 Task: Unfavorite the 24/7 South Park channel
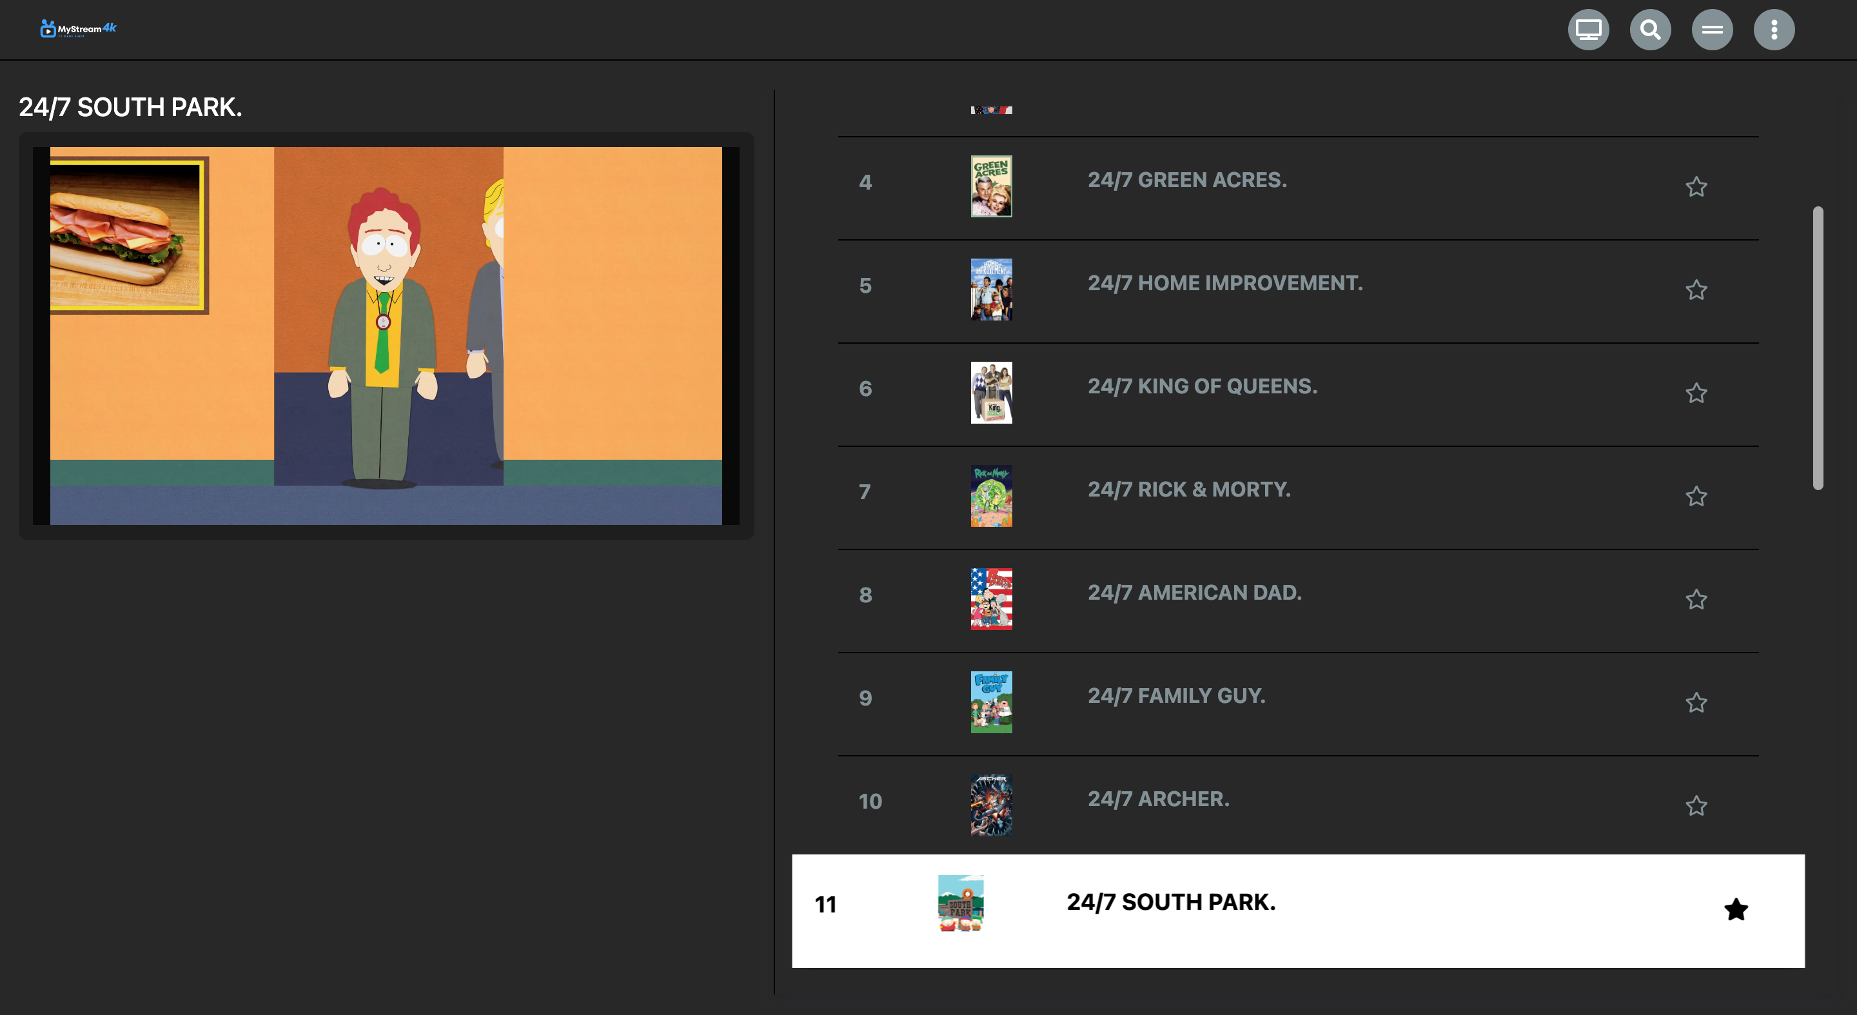click(1736, 909)
